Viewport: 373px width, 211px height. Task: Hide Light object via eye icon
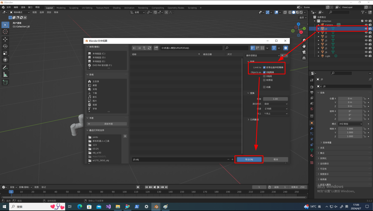click(366, 56)
